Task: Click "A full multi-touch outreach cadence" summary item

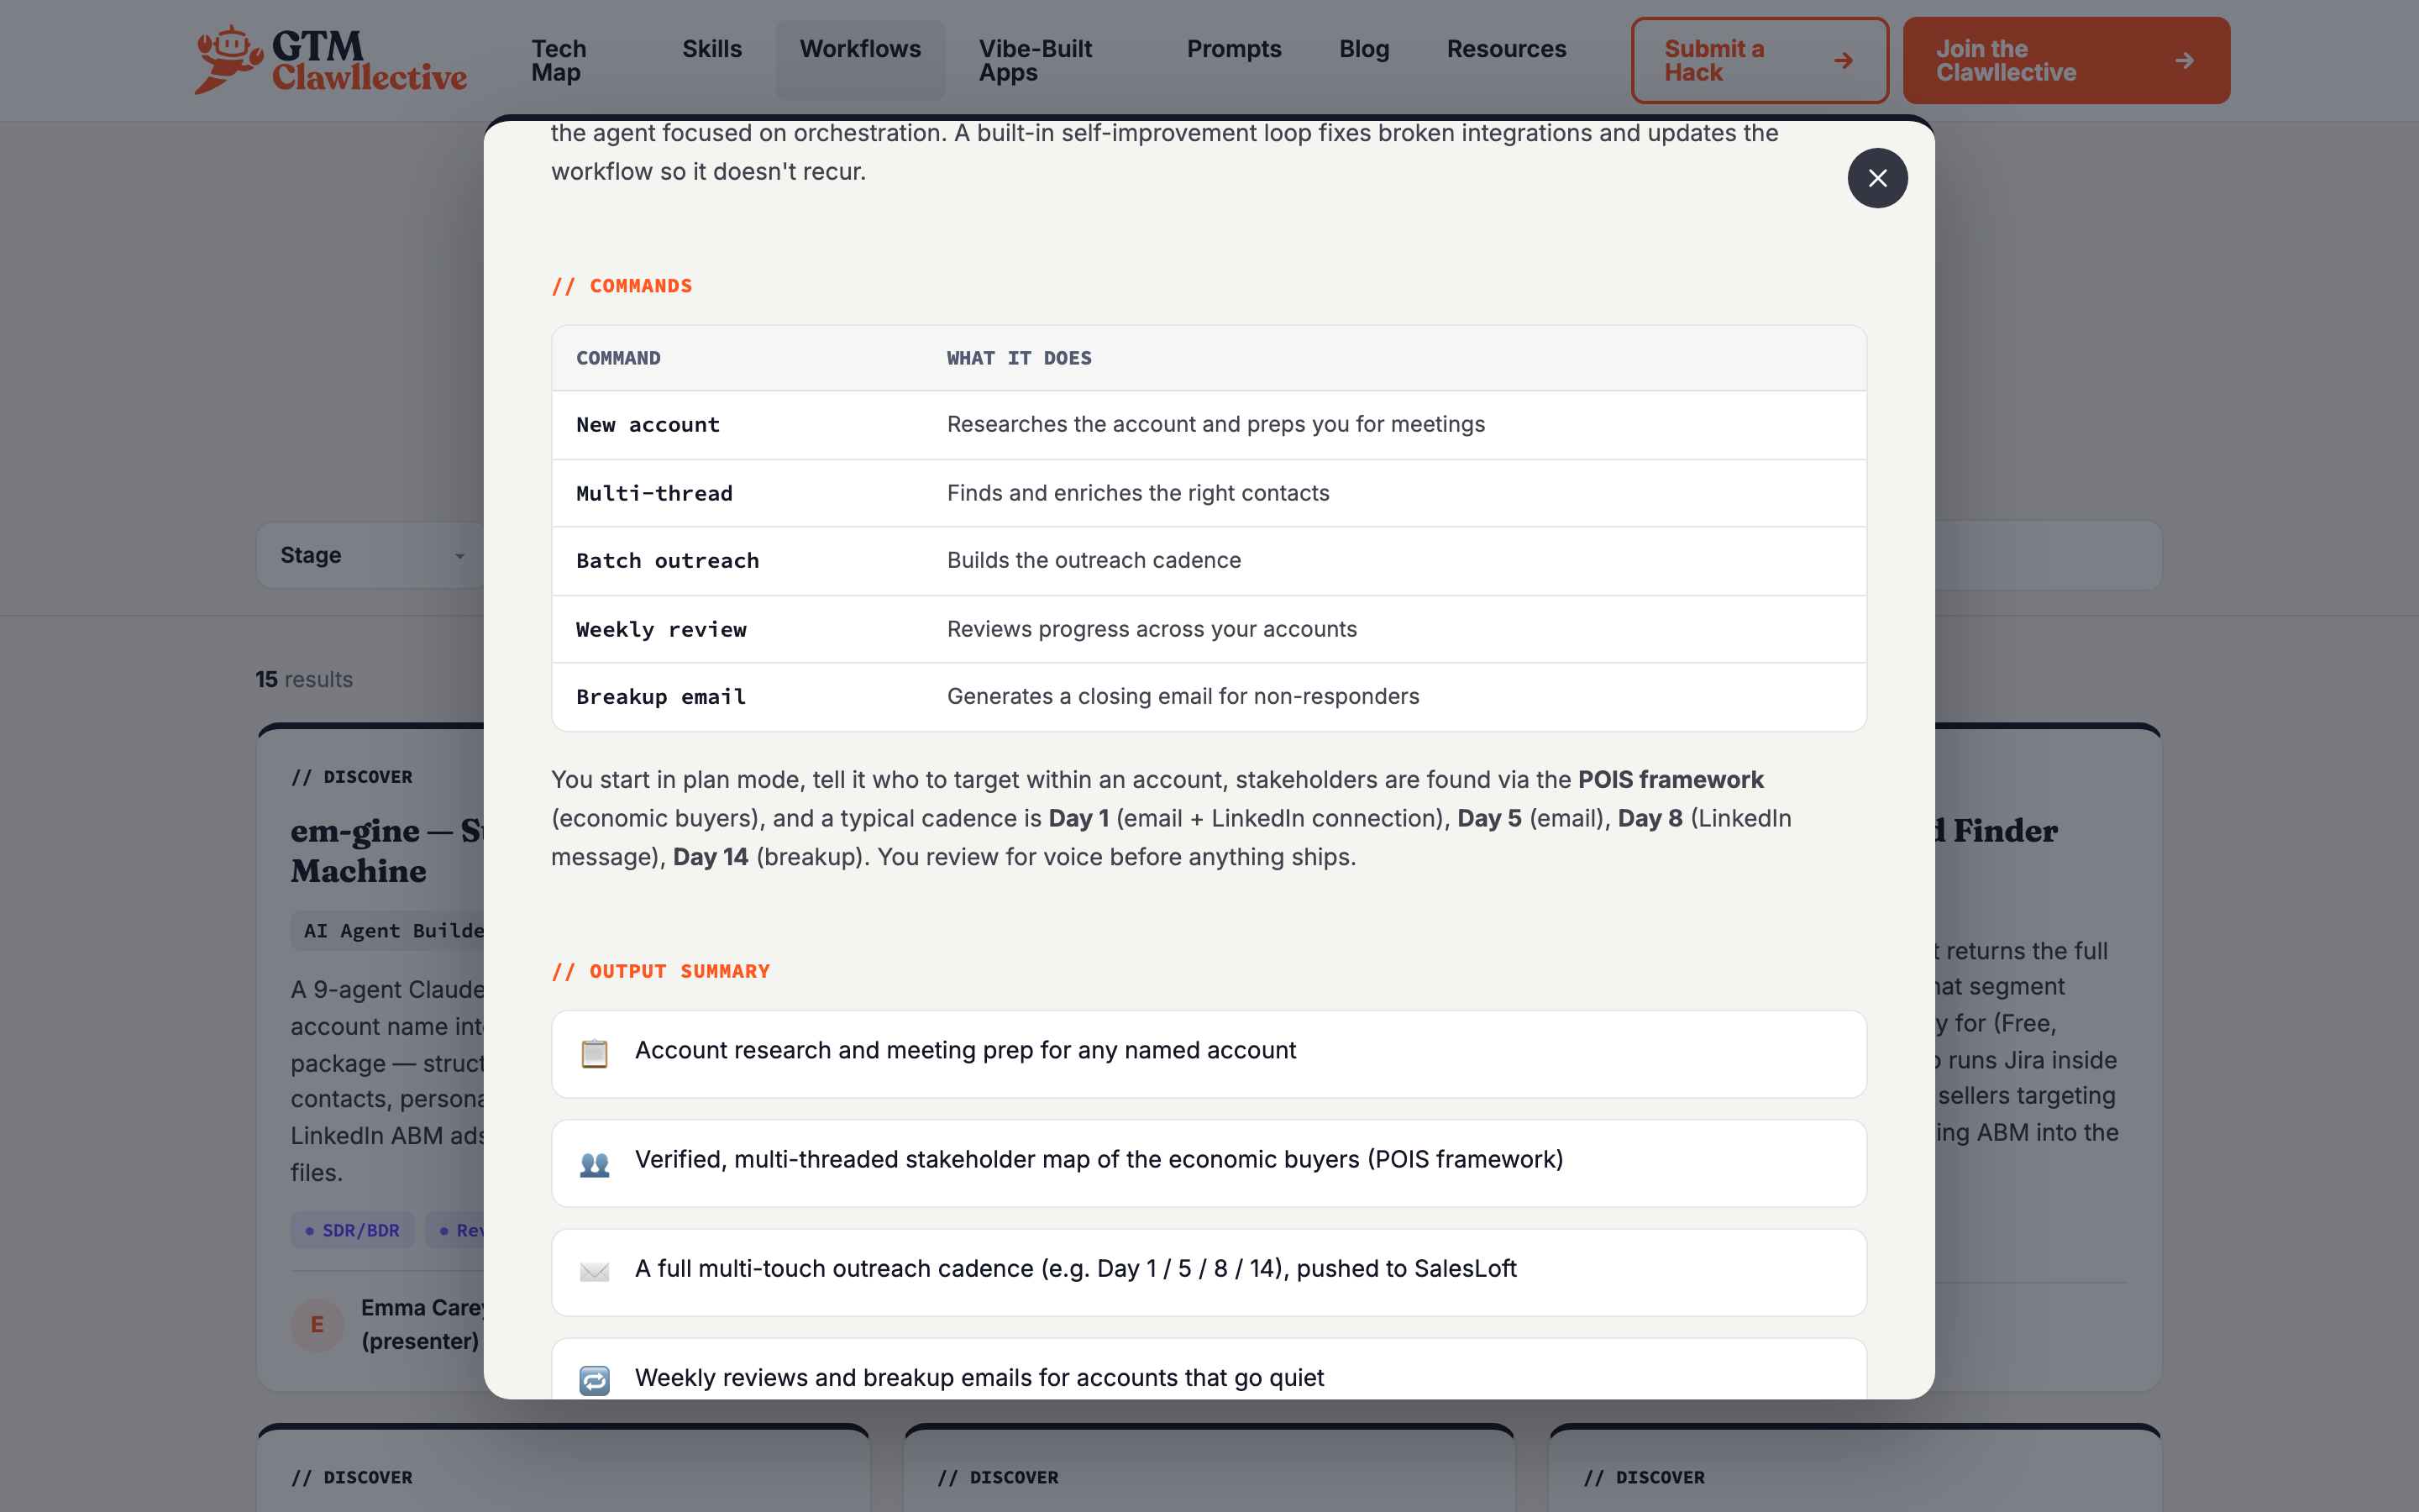Action: [1209, 1272]
